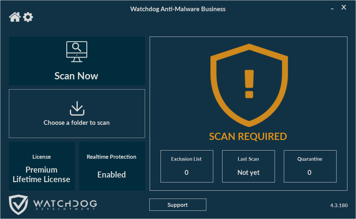Choose a folder to scan
356x219 pixels.
coord(77,114)
